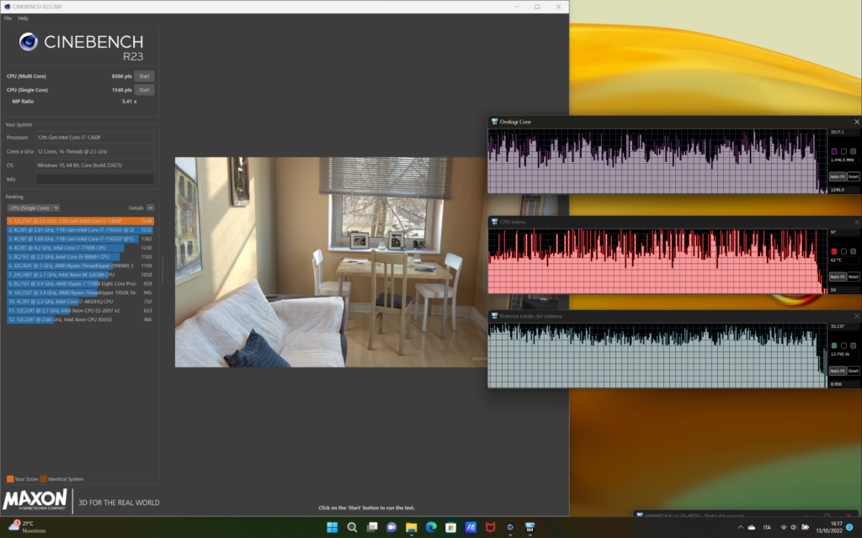
Task: Click Auto Fit in Orologi Core graph
Action: [838, 177]
